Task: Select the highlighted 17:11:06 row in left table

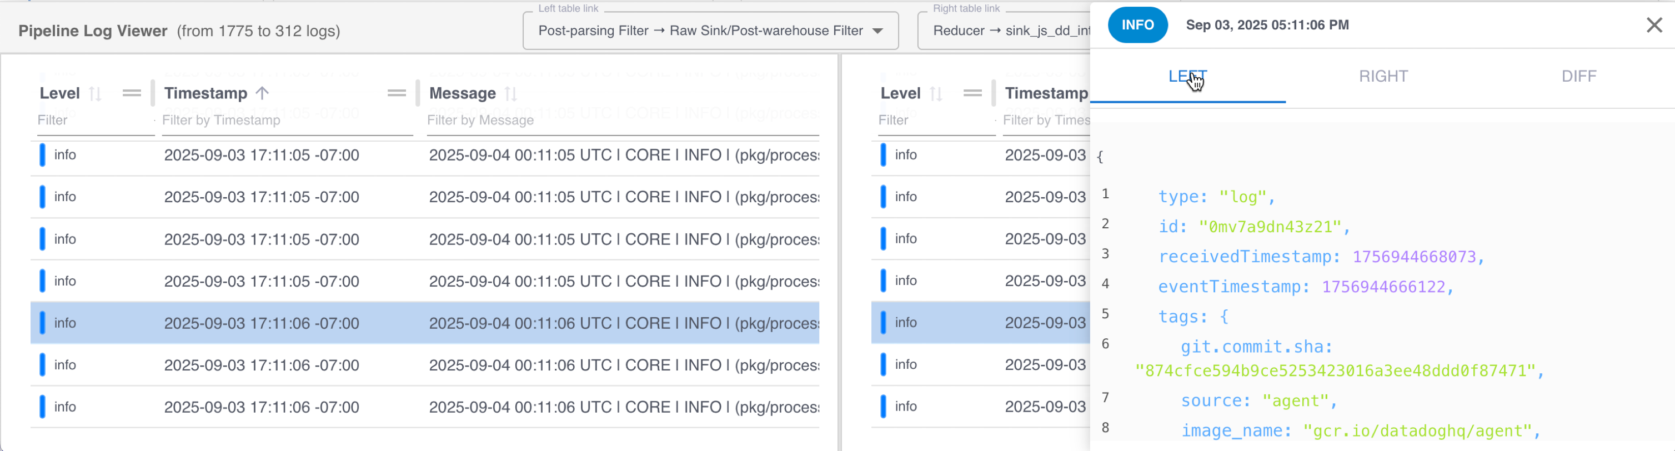Action: coord(425,323)
